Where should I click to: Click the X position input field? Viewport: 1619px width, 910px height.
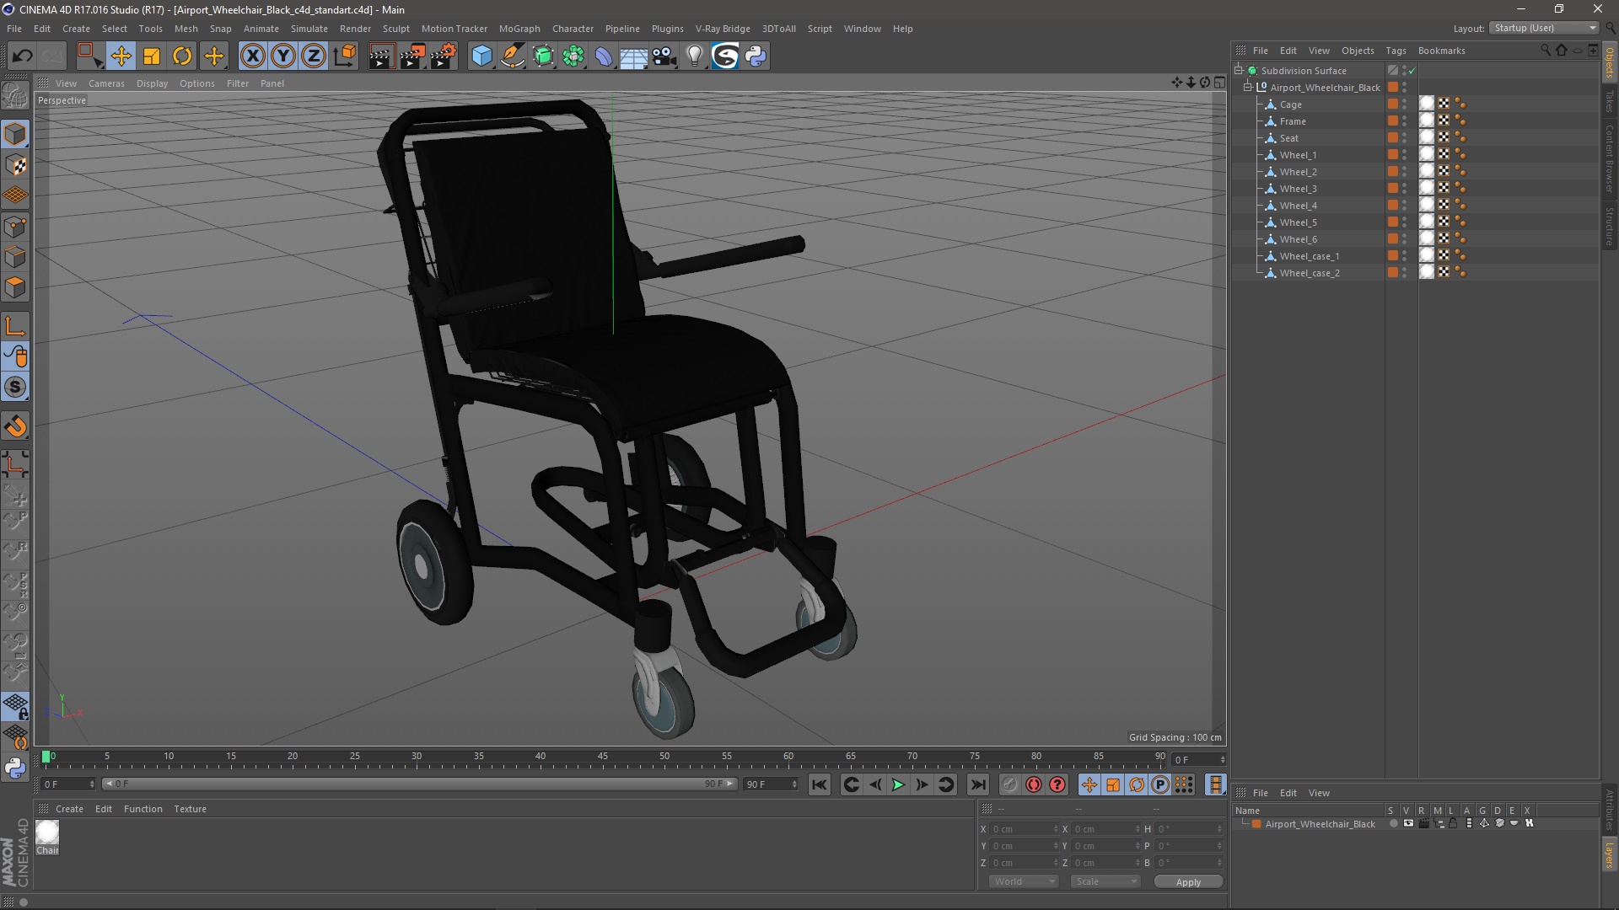tap(1025, 829)
